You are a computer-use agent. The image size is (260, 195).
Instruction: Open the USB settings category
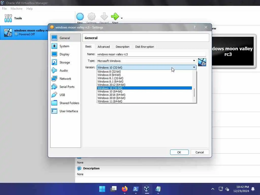(66, 95)
